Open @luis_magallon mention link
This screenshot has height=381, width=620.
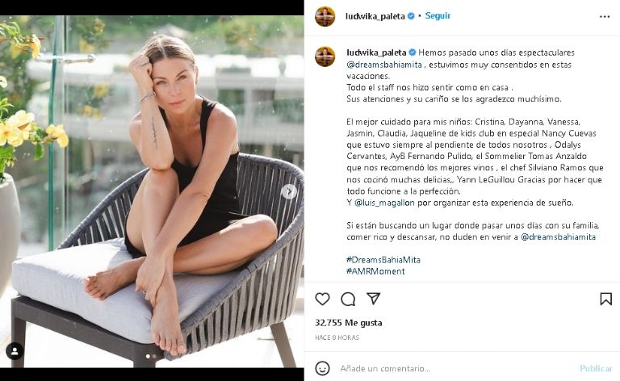click(x=384, y=203)
